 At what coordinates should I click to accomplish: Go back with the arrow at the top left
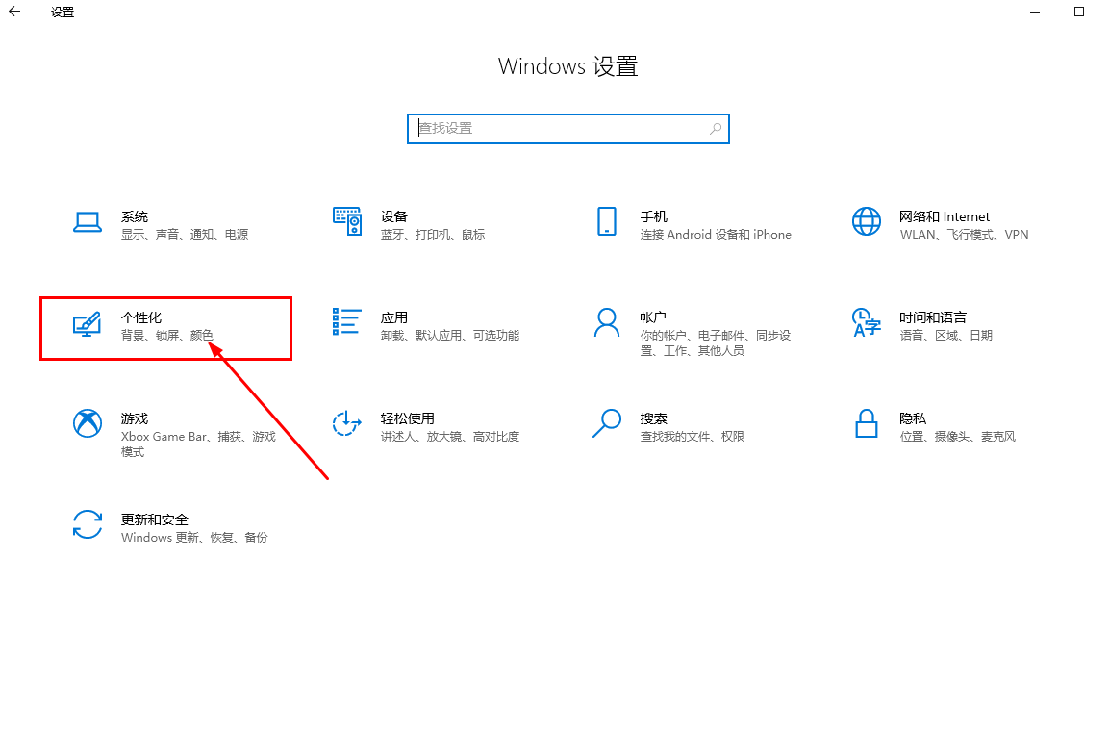14,12
